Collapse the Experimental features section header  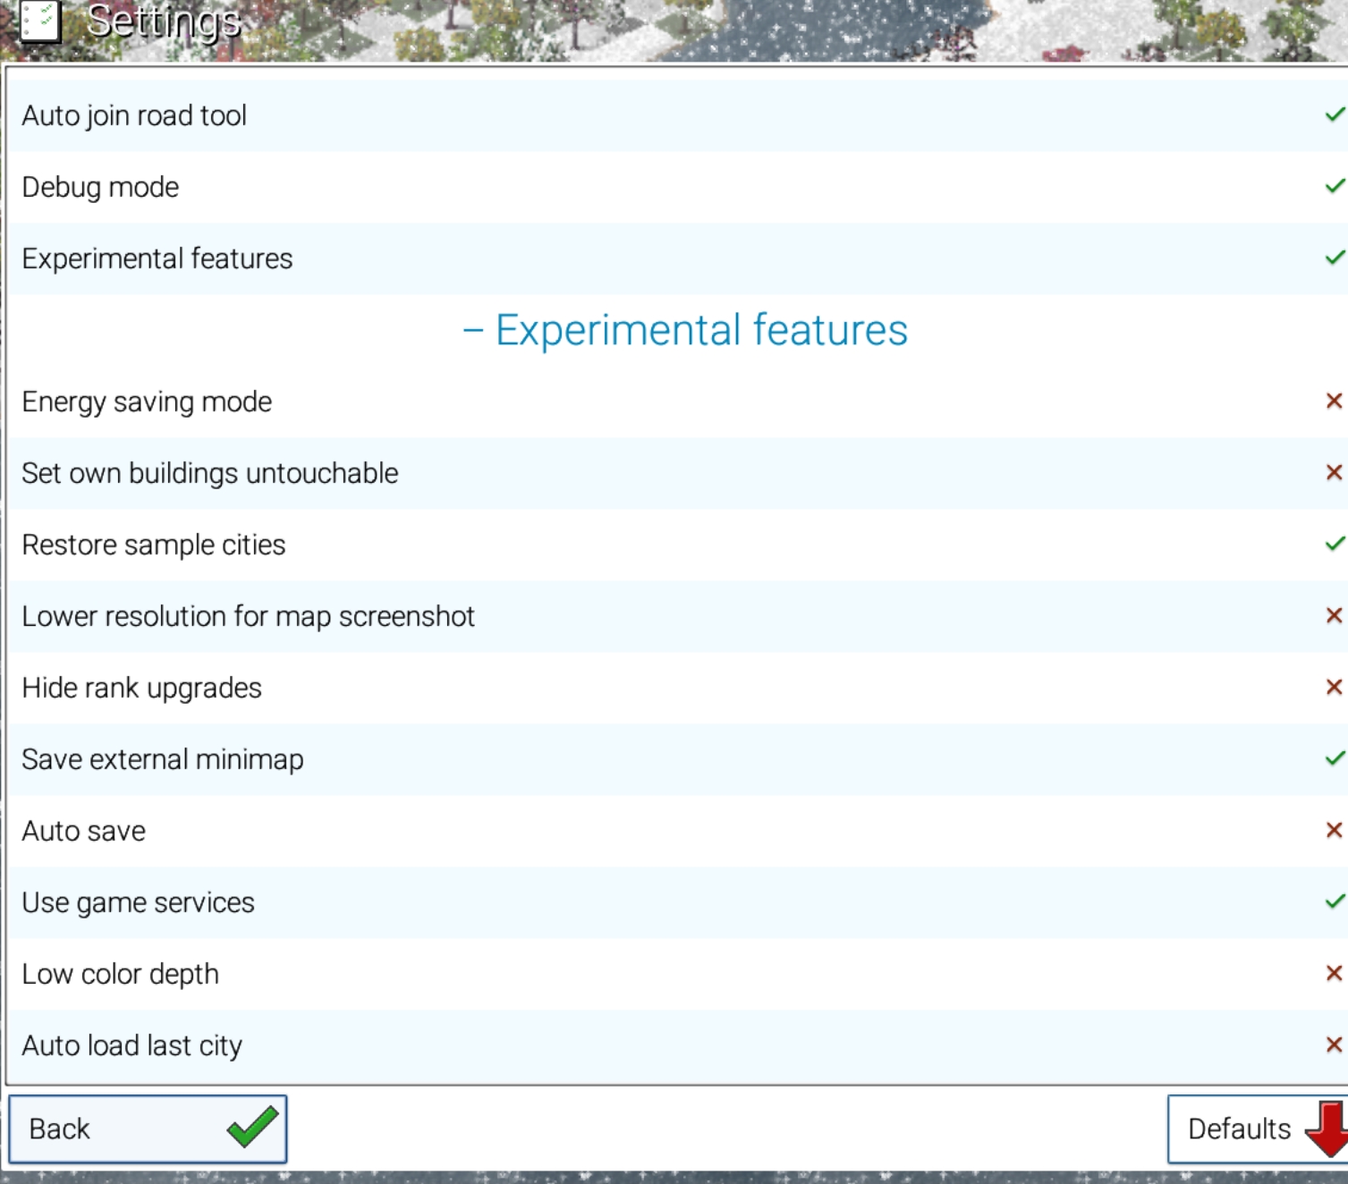(x=685, y=330)
